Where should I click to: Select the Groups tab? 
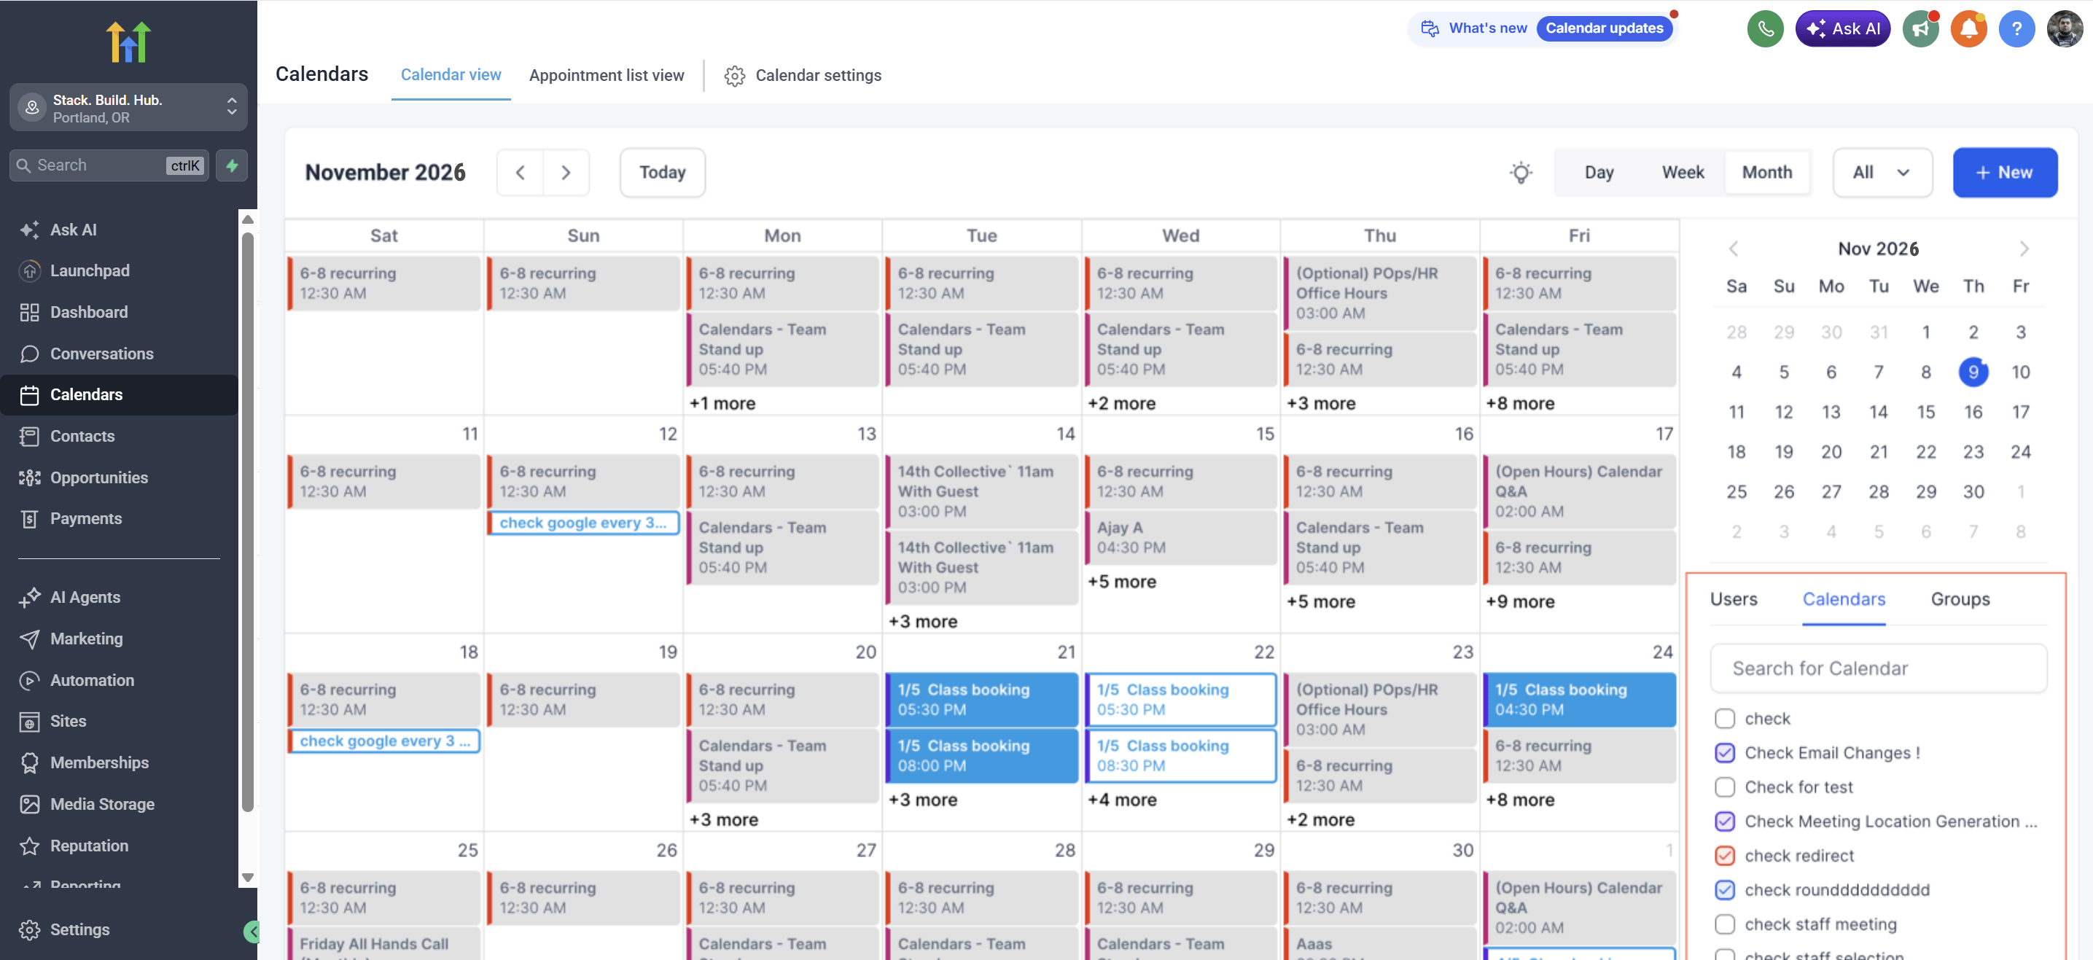[x=1960, y=599]
